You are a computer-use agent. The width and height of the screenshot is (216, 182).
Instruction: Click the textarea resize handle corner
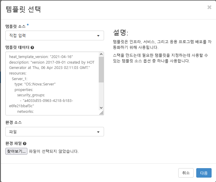pos(102,113)
